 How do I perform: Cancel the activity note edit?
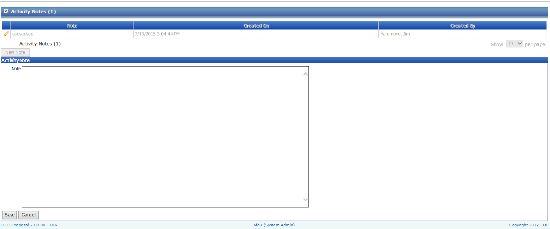[29, 215]
